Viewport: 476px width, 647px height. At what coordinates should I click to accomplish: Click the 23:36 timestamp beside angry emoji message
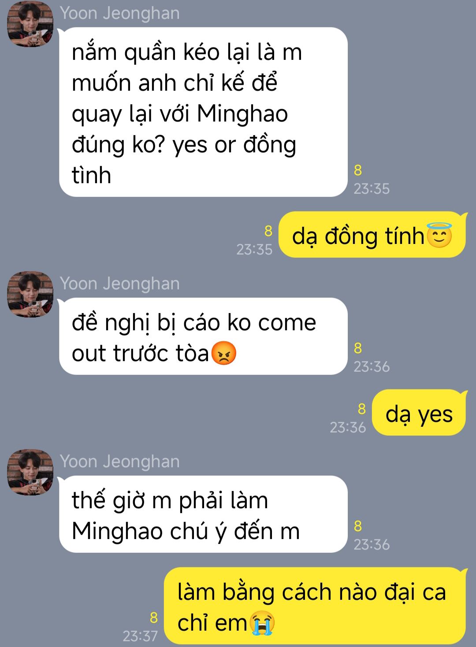[x=372, y=367]
